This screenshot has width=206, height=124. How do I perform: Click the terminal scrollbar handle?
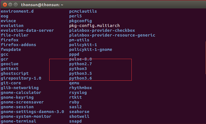[x=205, y=58]
